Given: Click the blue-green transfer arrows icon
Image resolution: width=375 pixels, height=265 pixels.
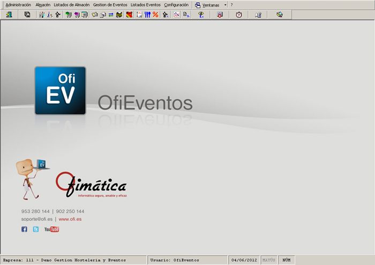Looking at the screenshot, I should click(111, 15).
